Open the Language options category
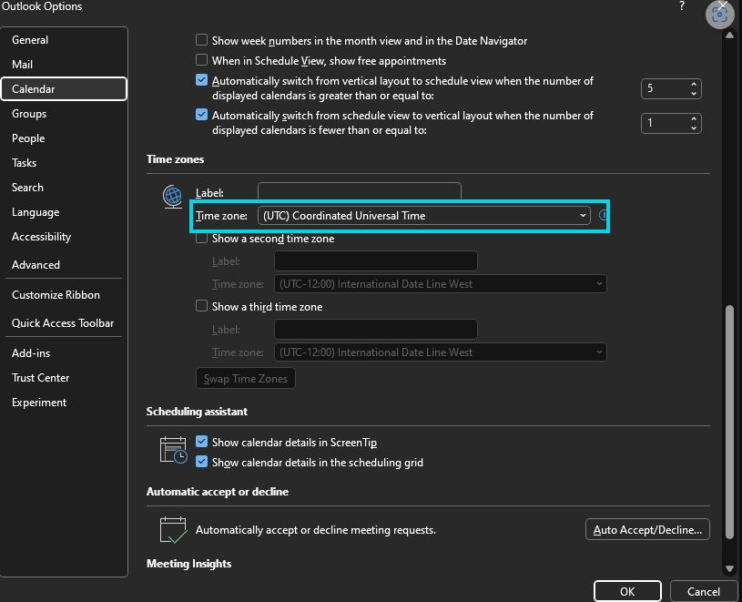Viewport: 742px width, 602px height. (64, 212)
